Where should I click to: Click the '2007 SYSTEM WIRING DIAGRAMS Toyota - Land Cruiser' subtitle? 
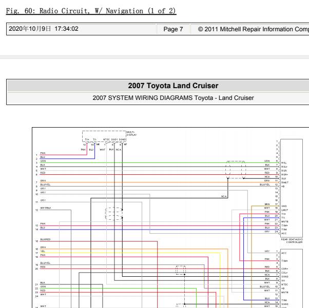click(173, 98)
